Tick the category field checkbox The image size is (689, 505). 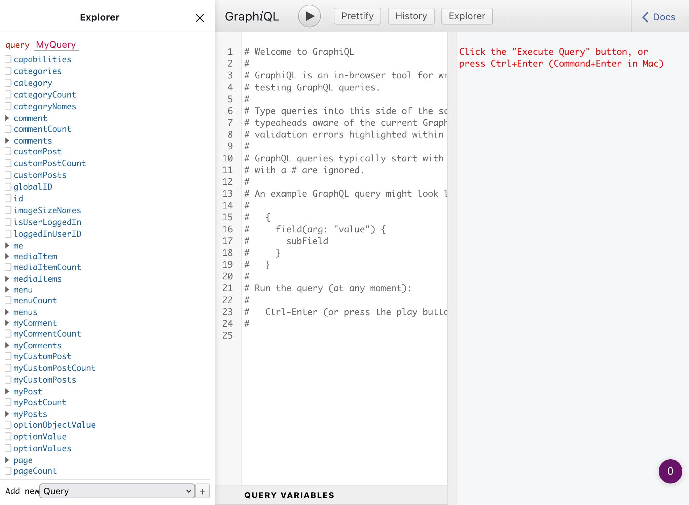[8, 83]
